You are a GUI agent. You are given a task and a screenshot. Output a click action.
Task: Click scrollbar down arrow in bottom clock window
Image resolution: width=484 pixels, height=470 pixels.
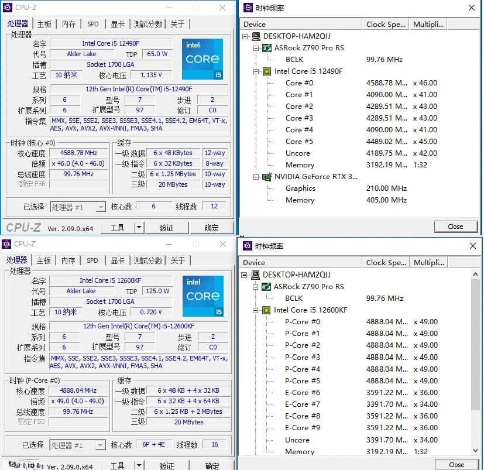pyautogui.click(x=475, y=451)
